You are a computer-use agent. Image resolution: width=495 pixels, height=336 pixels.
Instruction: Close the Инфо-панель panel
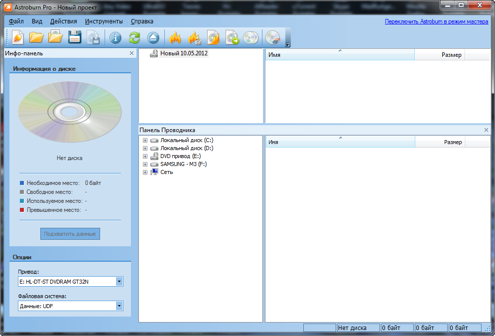(131, 53)
